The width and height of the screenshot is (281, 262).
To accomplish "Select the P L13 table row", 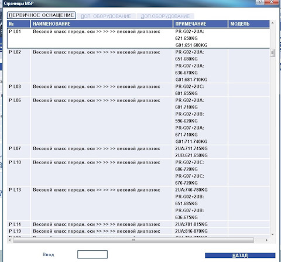I will pyautogui.click(x=138, y=203).
